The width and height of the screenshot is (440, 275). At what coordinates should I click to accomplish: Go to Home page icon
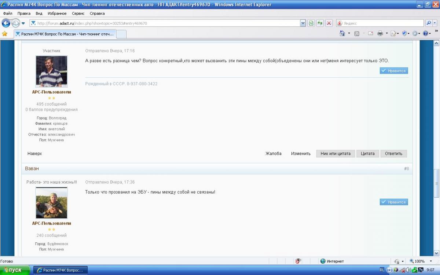pos(342,33)
